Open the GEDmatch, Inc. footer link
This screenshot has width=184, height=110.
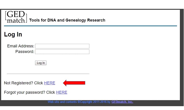tap(122, 102)
